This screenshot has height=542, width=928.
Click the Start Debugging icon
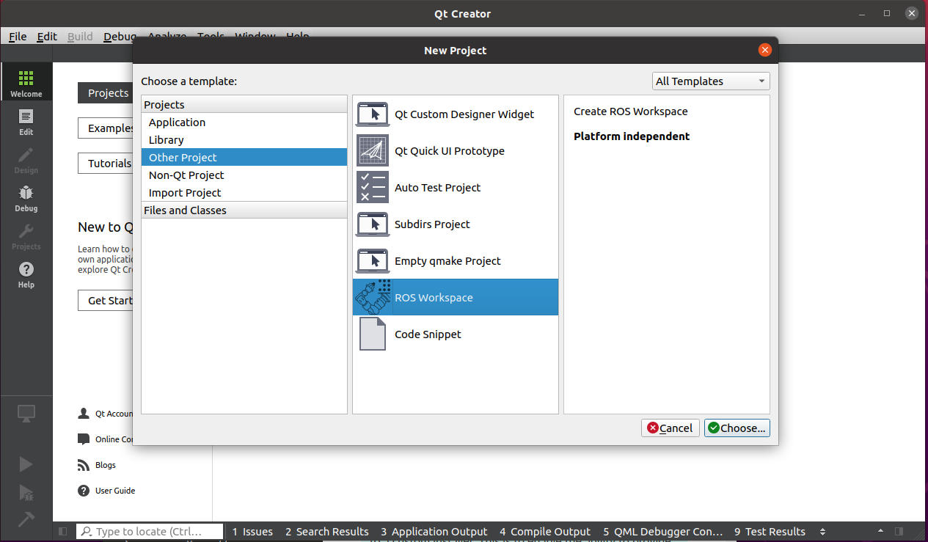coord(26,492)
